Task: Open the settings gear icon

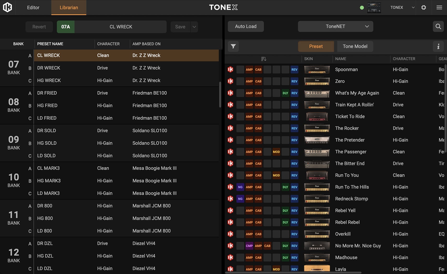Action: coord(423,8)
